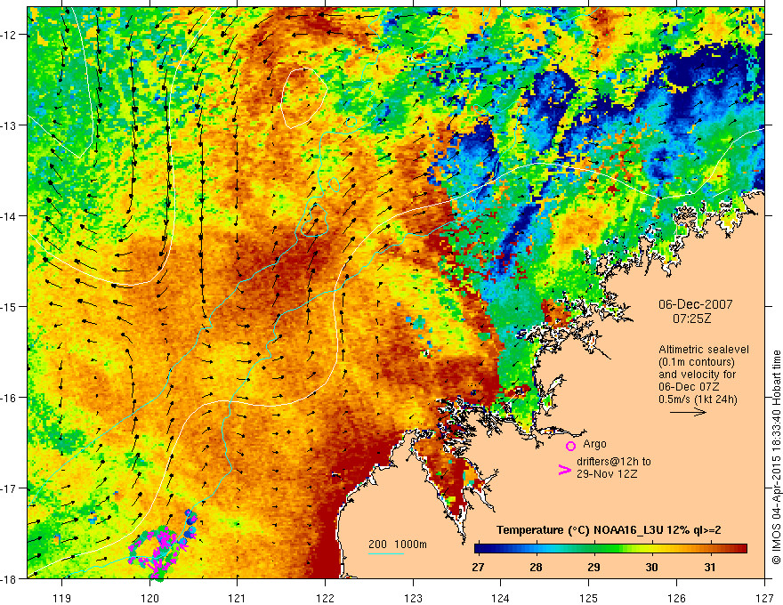The width and height of the screenshot is (783, 605).
Task: Click the latitude axis label -13
Action: [x=10, y=125]
